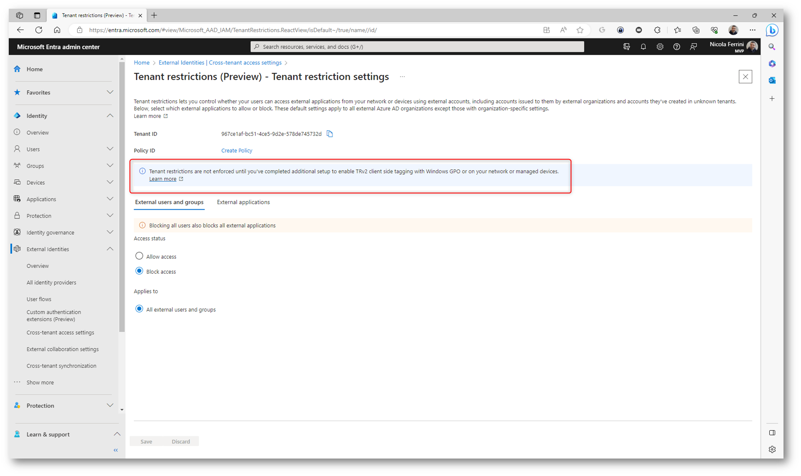This screenshot has width=801, height=476.
Task: Open the notifications bell icon
Action: pyautogui.click(x=643, y=47)
